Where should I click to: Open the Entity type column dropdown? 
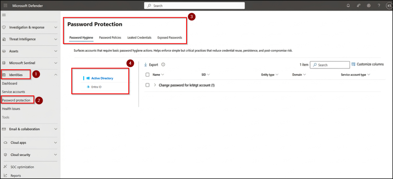coord(277,75)
